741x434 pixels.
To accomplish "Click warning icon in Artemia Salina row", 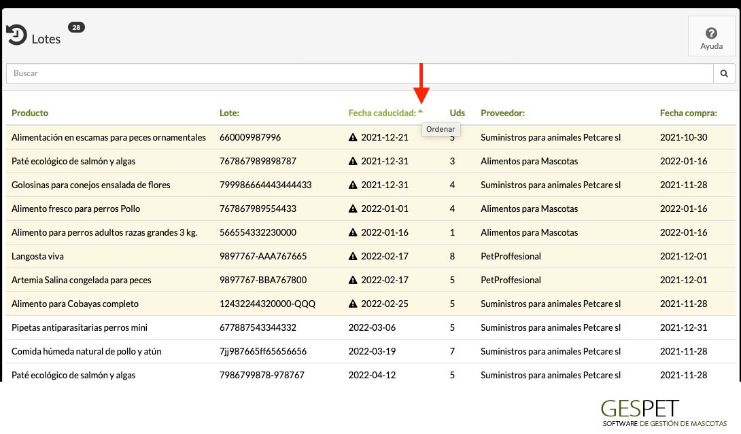I will pos(353,280).
